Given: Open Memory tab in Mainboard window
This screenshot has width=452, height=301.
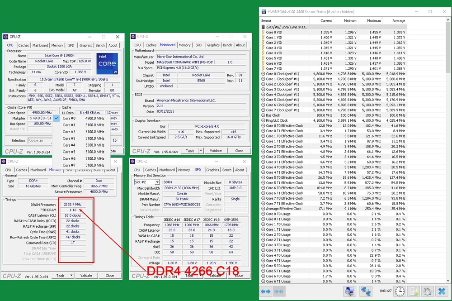Looking at the screenshot, I should (184, 45).
